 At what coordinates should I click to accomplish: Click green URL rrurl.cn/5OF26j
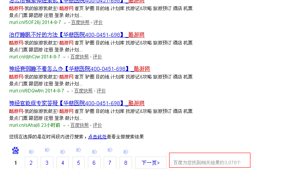(x=25, y=22)
